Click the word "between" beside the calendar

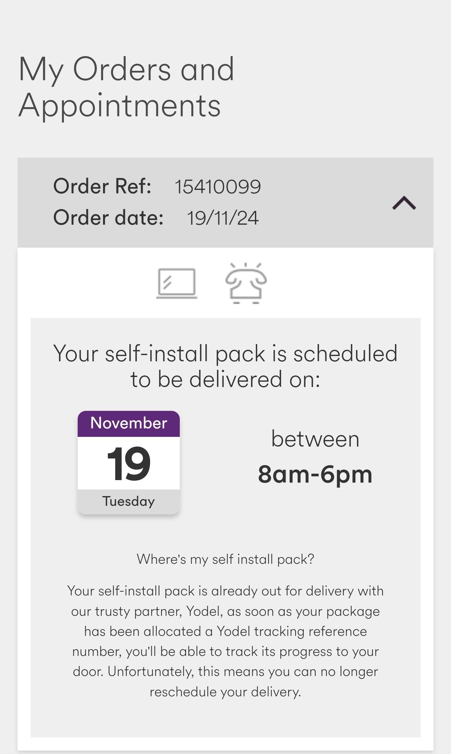click(315, 439)
